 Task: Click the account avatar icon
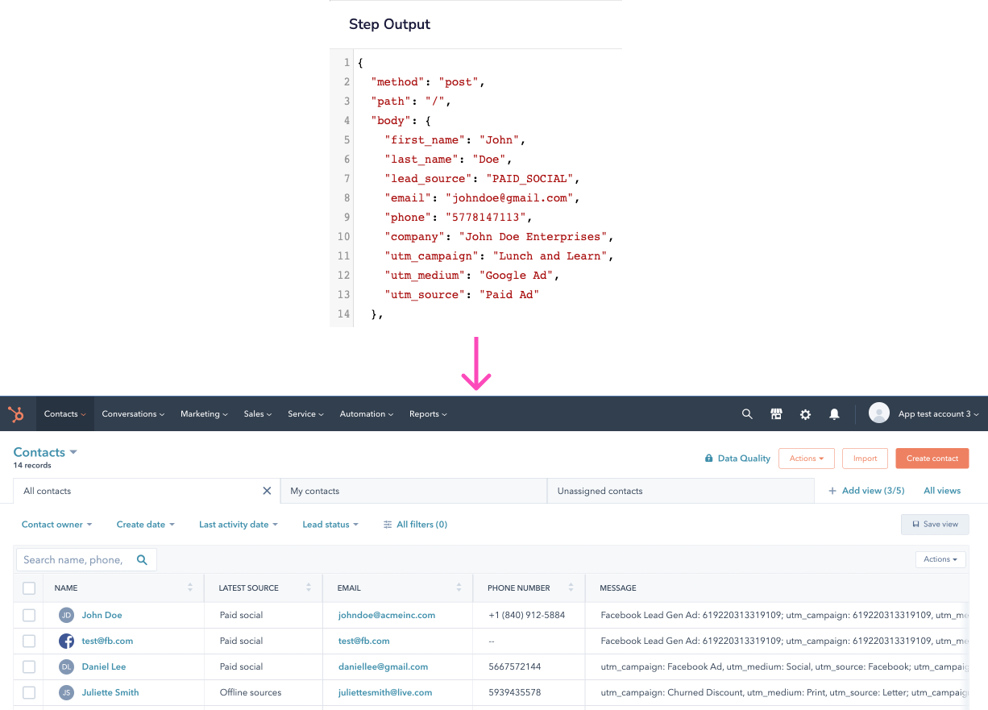878,413
